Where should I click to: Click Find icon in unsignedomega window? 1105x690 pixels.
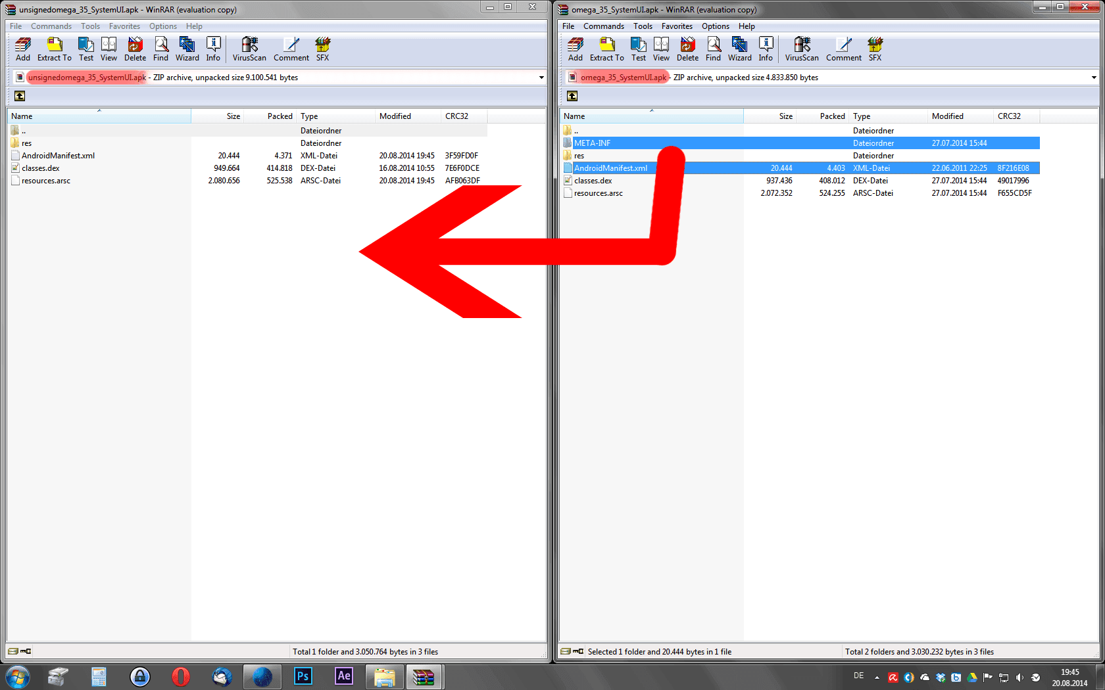pos(161,49)
